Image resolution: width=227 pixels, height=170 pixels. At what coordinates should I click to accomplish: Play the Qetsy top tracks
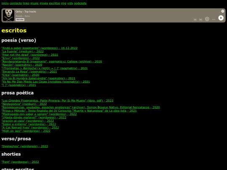point(221,18)
